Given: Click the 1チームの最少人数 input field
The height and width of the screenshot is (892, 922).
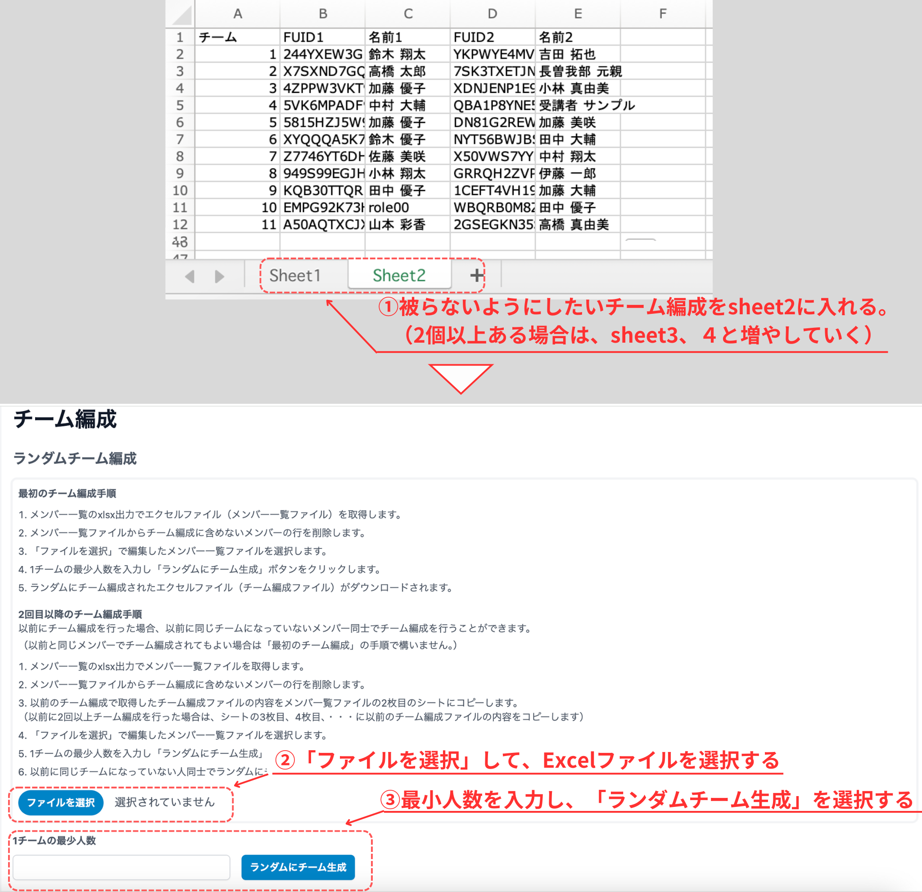Looking at the screenshot, I should click(122, 867).
